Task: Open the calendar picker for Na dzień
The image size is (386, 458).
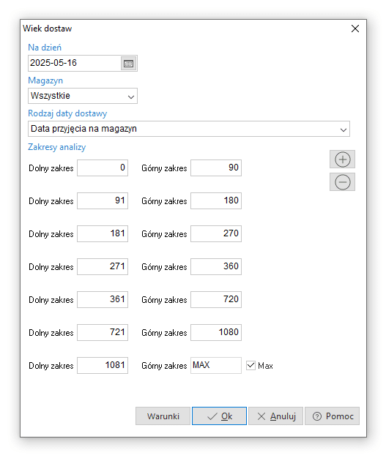Action: click(129, 63)
